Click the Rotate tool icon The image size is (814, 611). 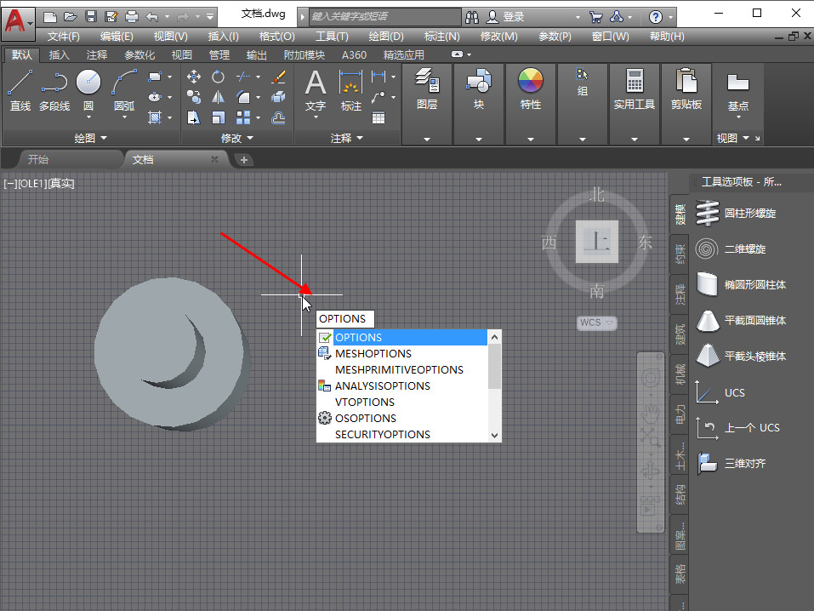pyautogui.click(x=218, y=77)
